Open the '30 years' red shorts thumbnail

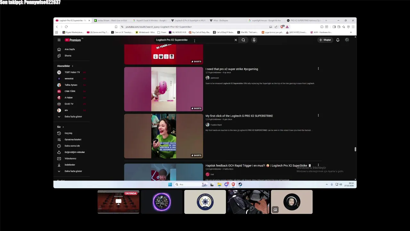(x=163, y=55)
